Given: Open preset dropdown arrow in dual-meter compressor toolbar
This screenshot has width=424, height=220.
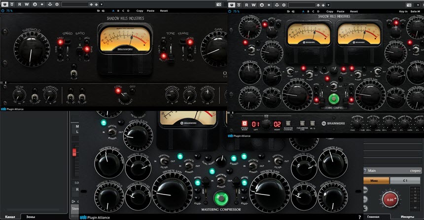Looking at the screenshot, I should point(328,5).
